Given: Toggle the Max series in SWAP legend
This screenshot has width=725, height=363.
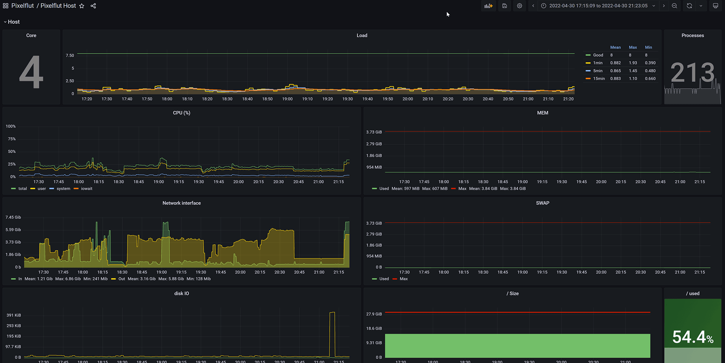Looking at the screenshot, I should click(404, 279).
